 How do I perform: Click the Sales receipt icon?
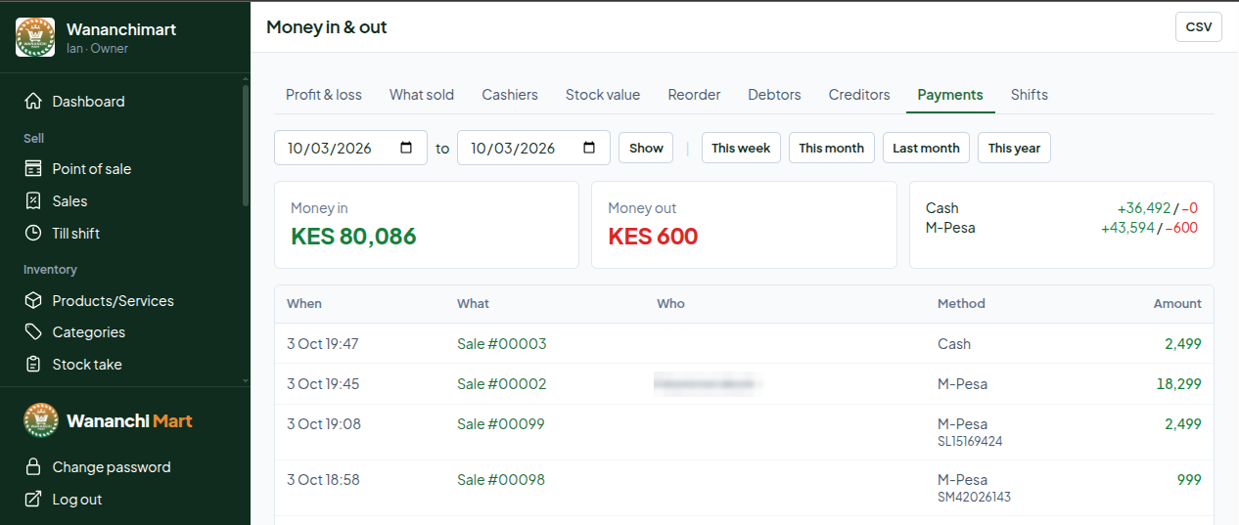pos(33,201)
